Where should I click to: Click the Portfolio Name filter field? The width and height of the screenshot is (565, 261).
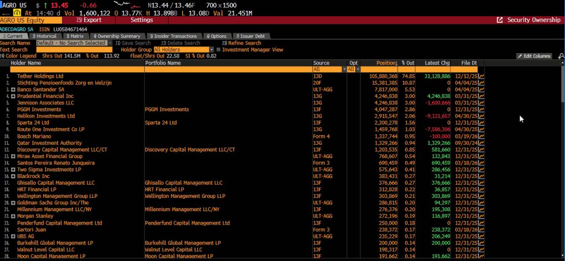coord(228,69)
